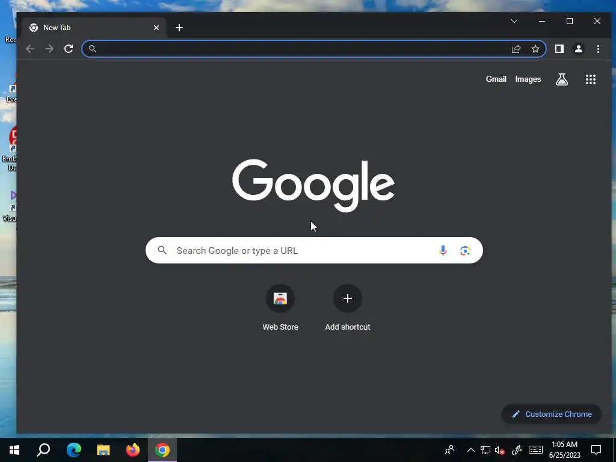Open the touch keyboard tray icon
The image size is (616, 462).
(x=535, y=450)
